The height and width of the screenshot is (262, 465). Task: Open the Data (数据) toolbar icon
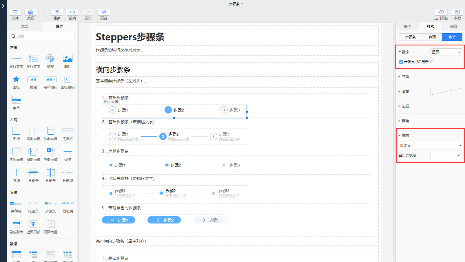31,12
